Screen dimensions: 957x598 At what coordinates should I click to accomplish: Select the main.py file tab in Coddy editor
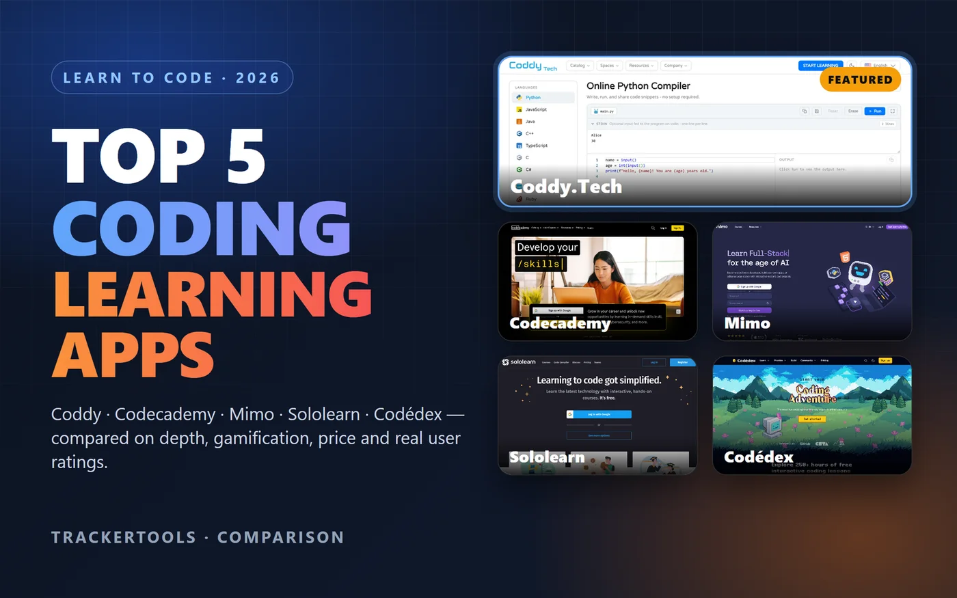tap(604, 111)
